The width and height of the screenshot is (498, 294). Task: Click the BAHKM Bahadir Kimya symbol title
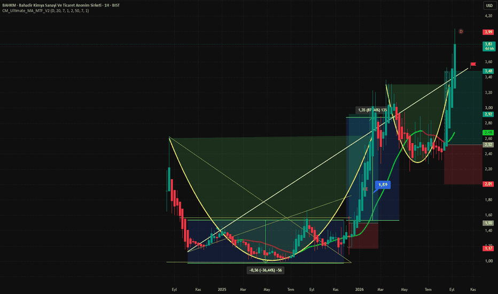pos(61,5)
